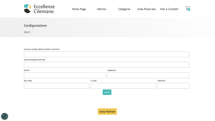Open Info e Contatti page
215x121 pixels.
click(169, 9)
